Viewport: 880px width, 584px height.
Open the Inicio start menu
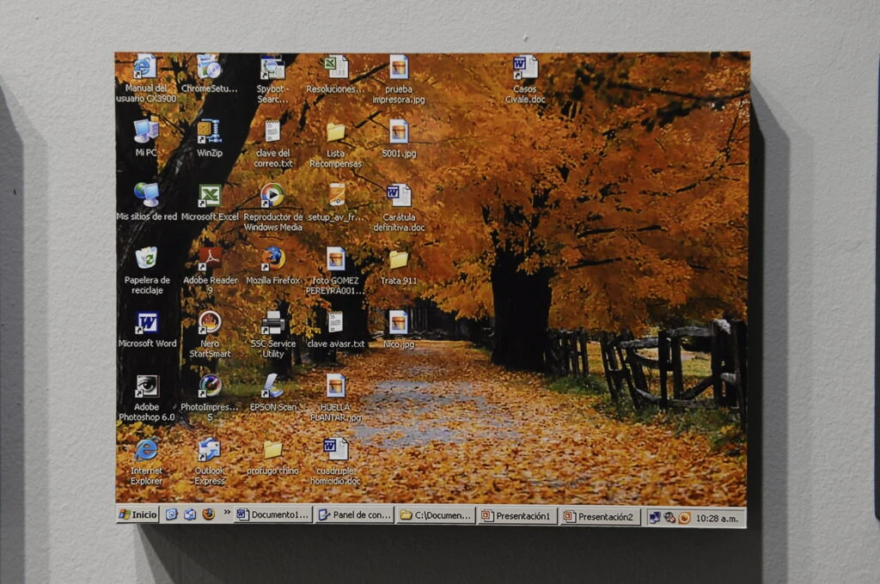point(137,514)
